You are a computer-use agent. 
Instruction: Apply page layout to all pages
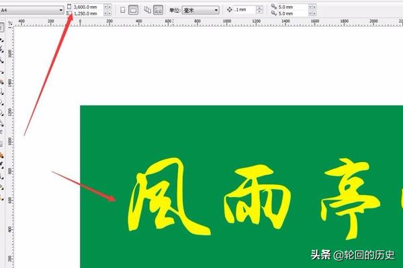pyautogui.click(x=147, y=10)
